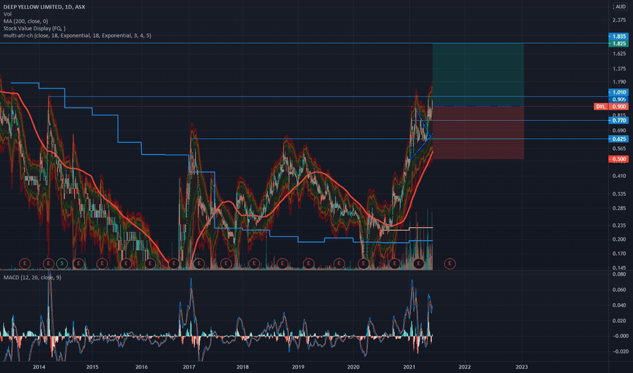
Task: Click the 0.625 blue price label
Action: click(618, 139)
